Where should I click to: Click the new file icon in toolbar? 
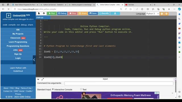coord(39,13)
